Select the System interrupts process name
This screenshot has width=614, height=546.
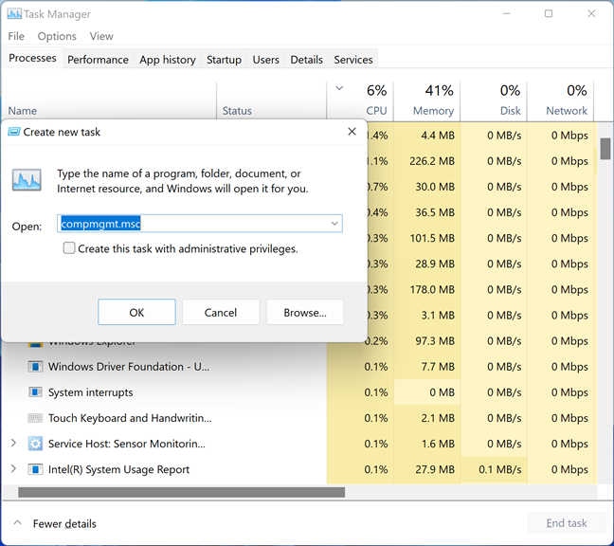pos(90,392)
